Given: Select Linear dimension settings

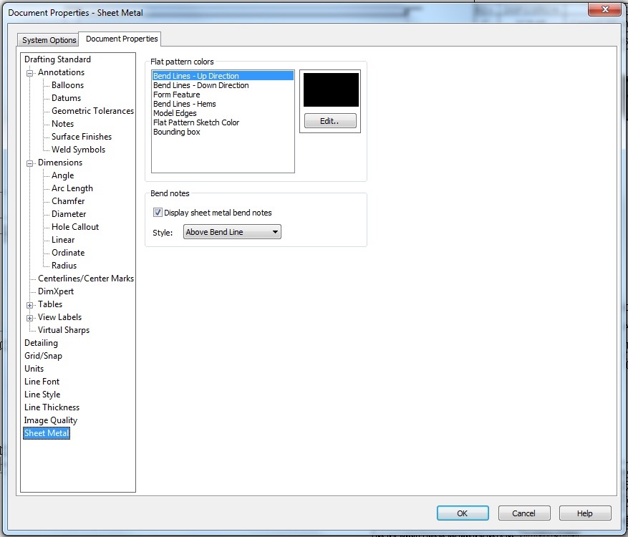Looking at the screenshot, I should [x=63, y=239].
